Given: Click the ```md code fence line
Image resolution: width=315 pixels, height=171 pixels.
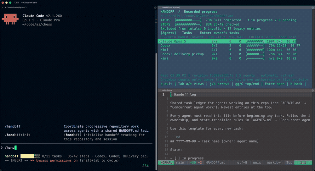Looking at the screenshot, I should 175,137.
